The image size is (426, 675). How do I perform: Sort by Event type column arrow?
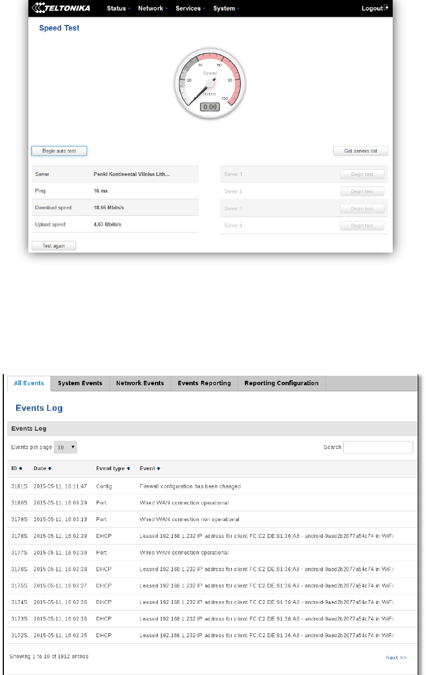tap(128, 469)
